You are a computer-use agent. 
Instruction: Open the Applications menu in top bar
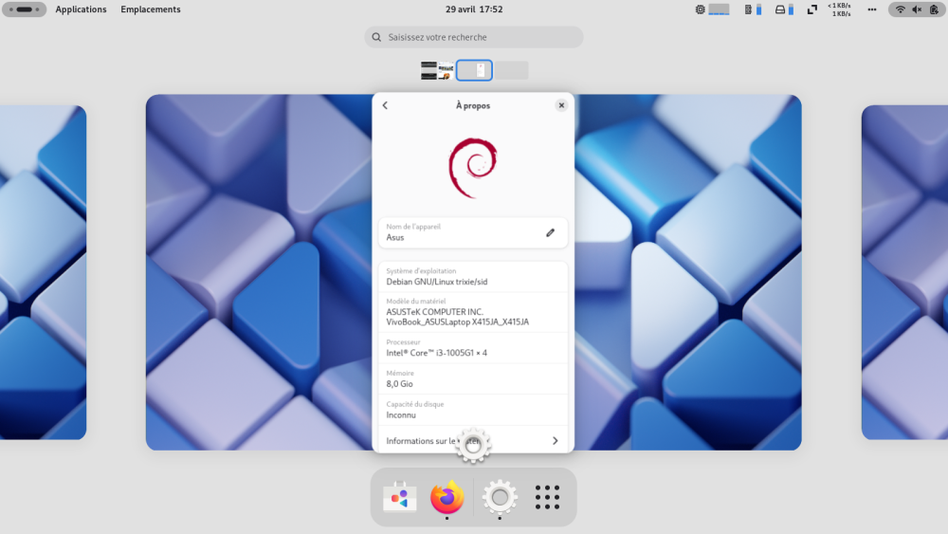(81, 9)
